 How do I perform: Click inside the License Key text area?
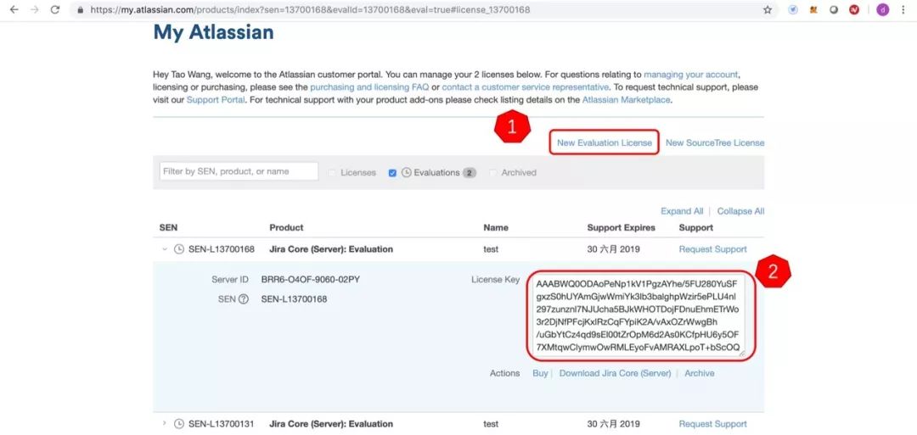pos(639,316)
